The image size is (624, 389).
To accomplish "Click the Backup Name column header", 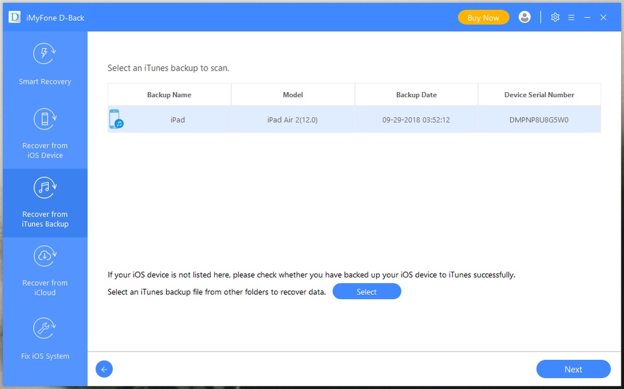I will tap(169, 95).
